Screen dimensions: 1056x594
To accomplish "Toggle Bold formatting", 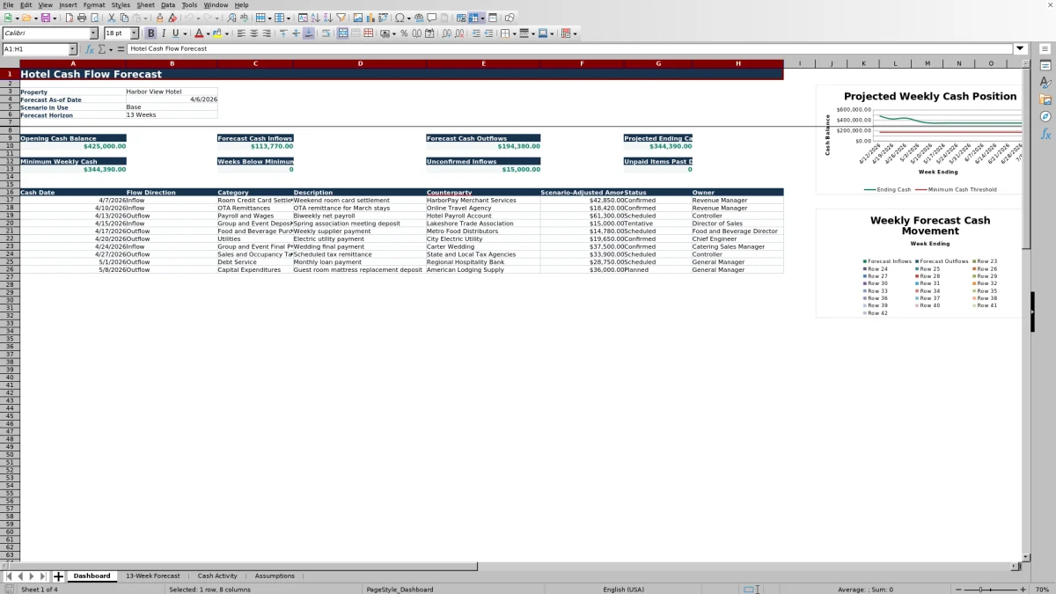I will 151,33.
